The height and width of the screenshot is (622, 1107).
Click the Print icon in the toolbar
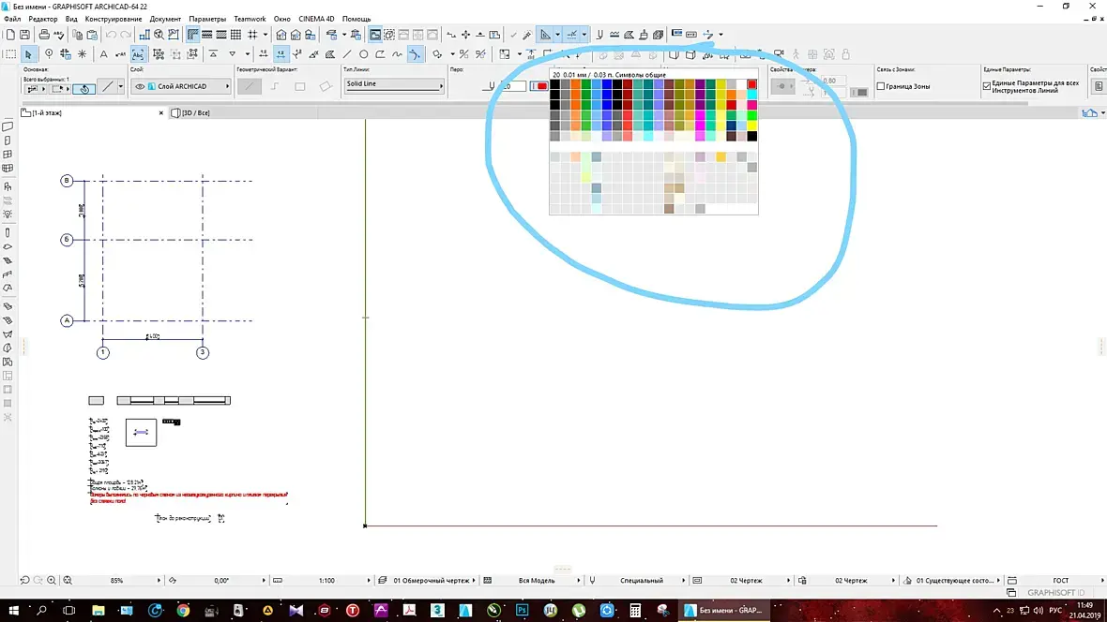44,35
